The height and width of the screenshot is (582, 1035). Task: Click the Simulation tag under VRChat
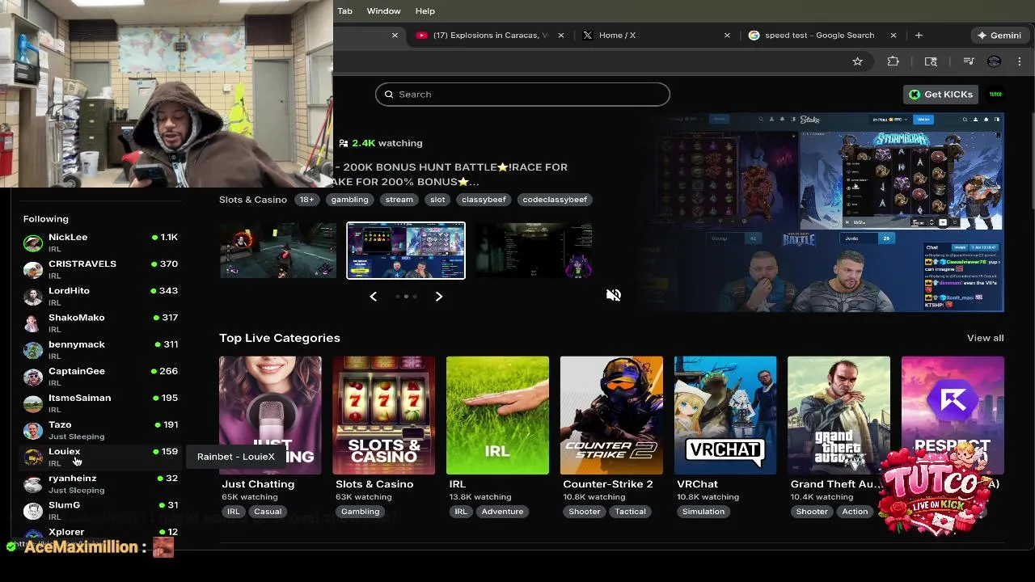(703, 512)
